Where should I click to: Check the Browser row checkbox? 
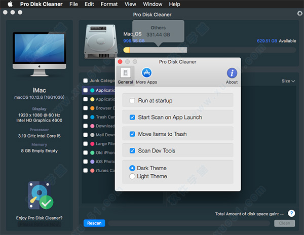click(x=85, y=108)
